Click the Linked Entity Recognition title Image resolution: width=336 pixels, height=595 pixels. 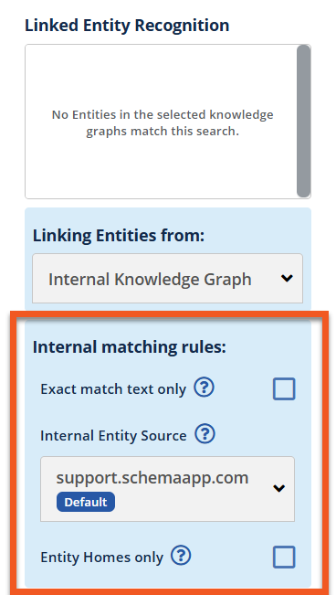127,26
